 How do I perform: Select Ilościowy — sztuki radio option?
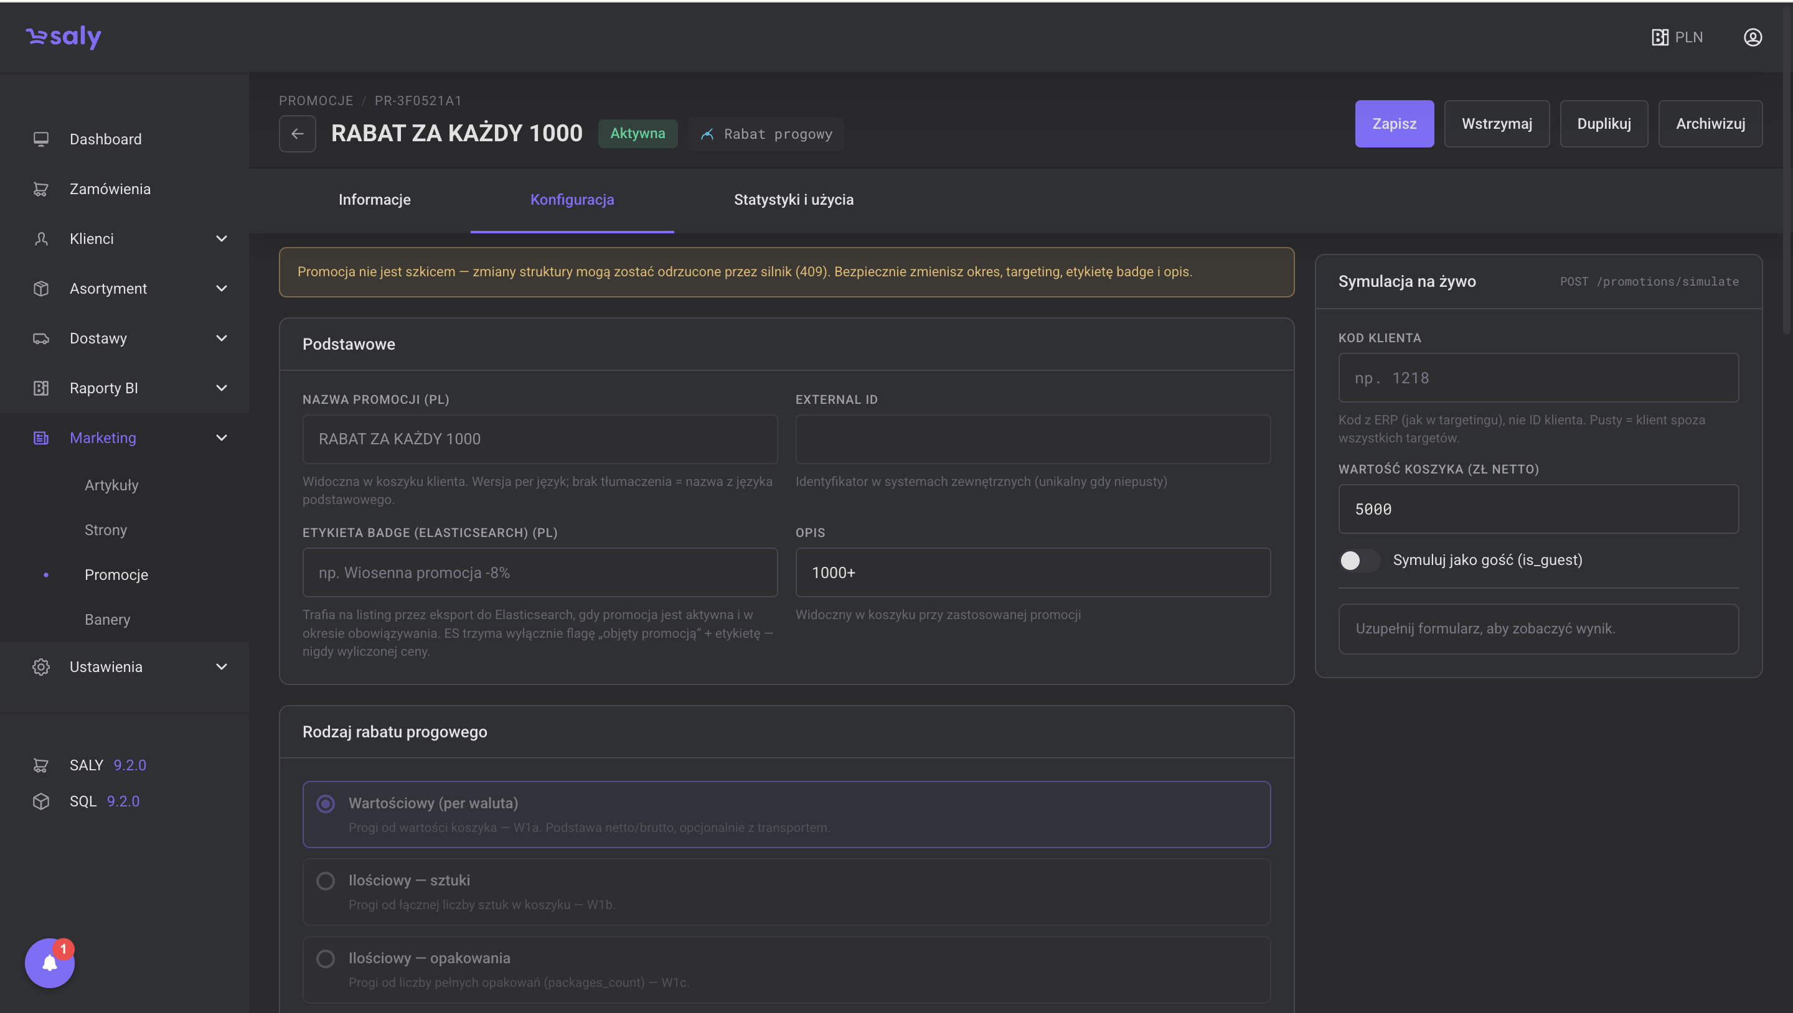326,881
